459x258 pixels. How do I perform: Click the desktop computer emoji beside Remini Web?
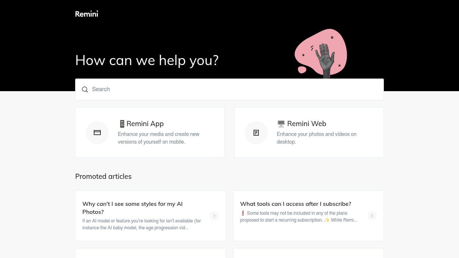pos(281,124)
